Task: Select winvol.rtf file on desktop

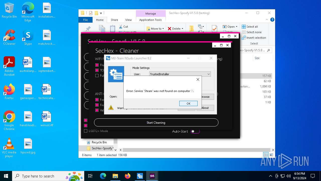Action: [47, 119]
